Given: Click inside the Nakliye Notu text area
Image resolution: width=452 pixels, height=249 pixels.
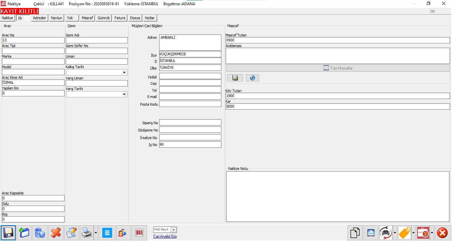Looking at the screenshot, I should click(338, 196).
